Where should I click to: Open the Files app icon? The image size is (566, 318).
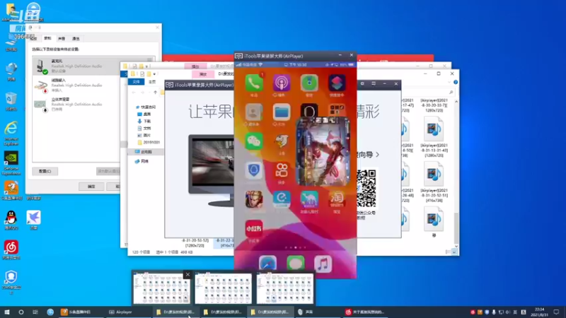pyautogui.click(x=282, y=112)
